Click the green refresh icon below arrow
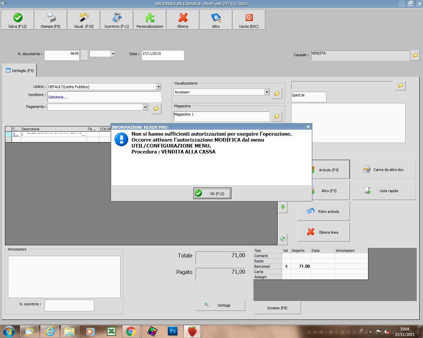This screenshot has width=423, height=338. (283, 239)
